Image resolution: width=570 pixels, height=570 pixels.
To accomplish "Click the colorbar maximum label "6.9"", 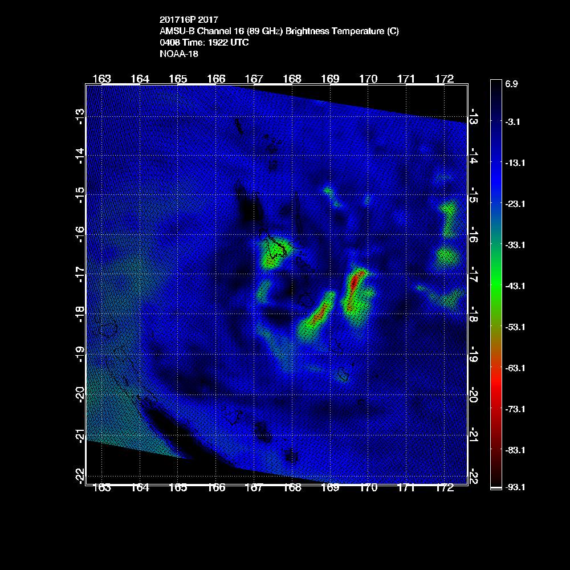I will 511,84.
